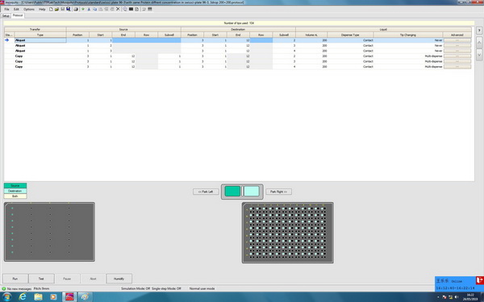Click the Save As disk icon
Screen dimensions: 484x302
click(x=69, y=9)
